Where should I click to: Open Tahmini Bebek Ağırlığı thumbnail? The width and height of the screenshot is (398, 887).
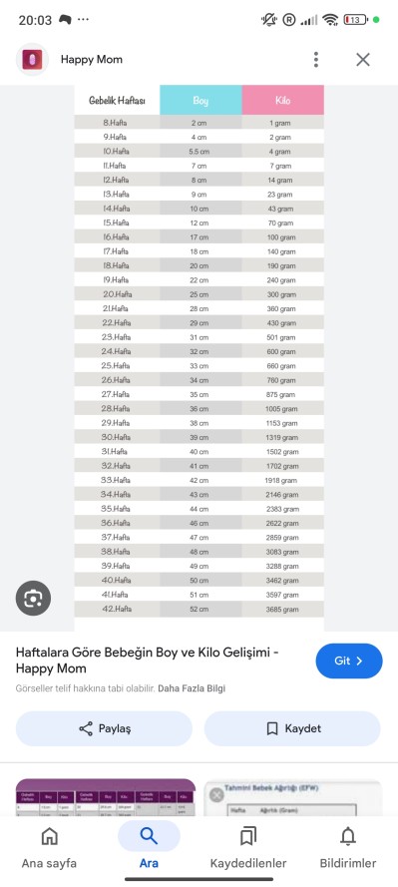point(293,797)
